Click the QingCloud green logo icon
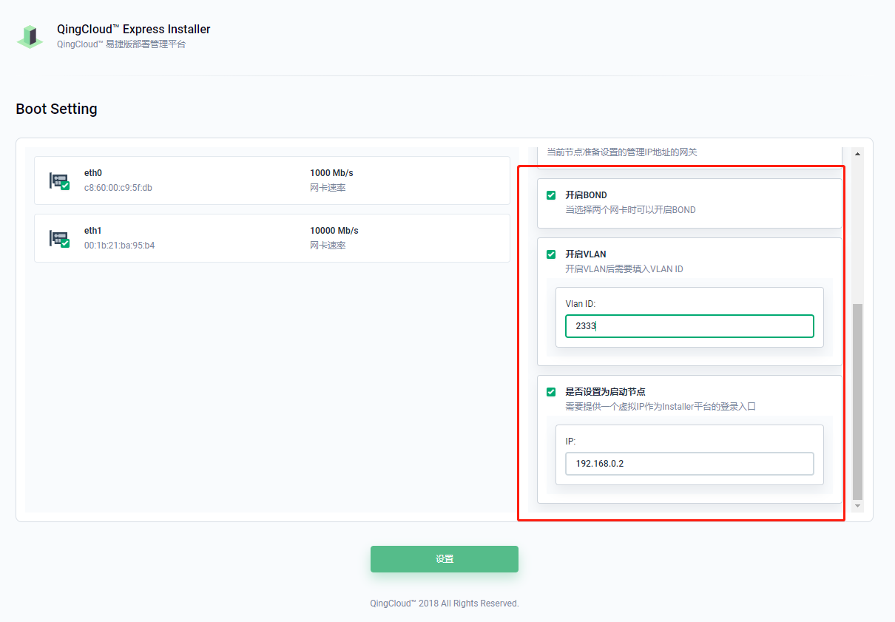Image resolution: width=895 pixels, height=622 pixels. coord(30,37)
